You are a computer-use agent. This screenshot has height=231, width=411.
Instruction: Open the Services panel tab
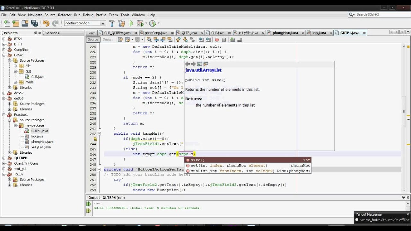(52, 33)
